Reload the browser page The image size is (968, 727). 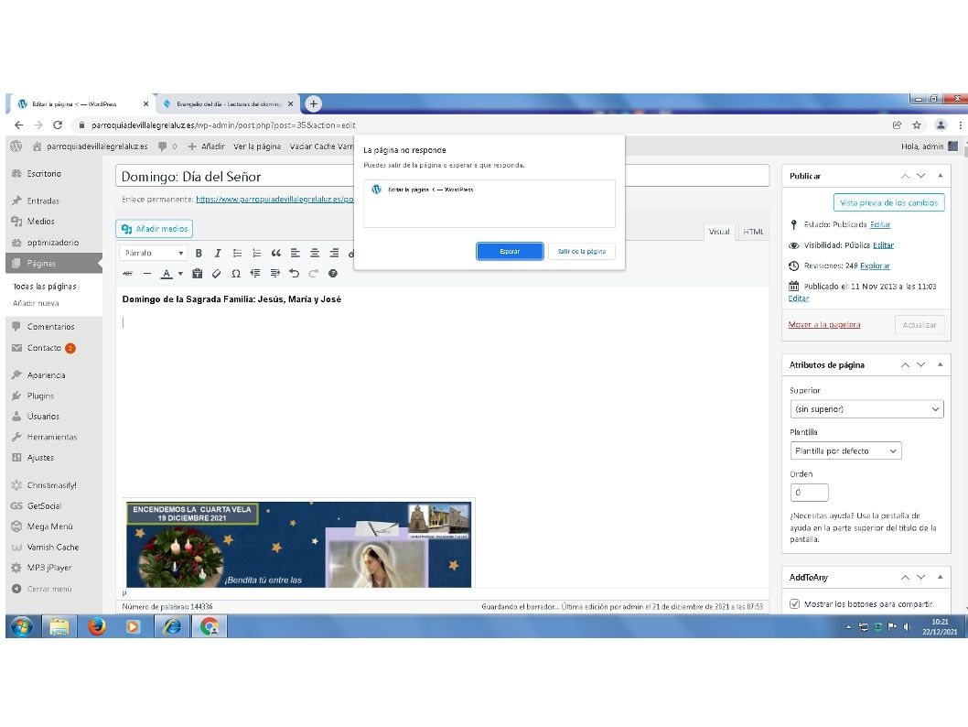click(58, 125)
